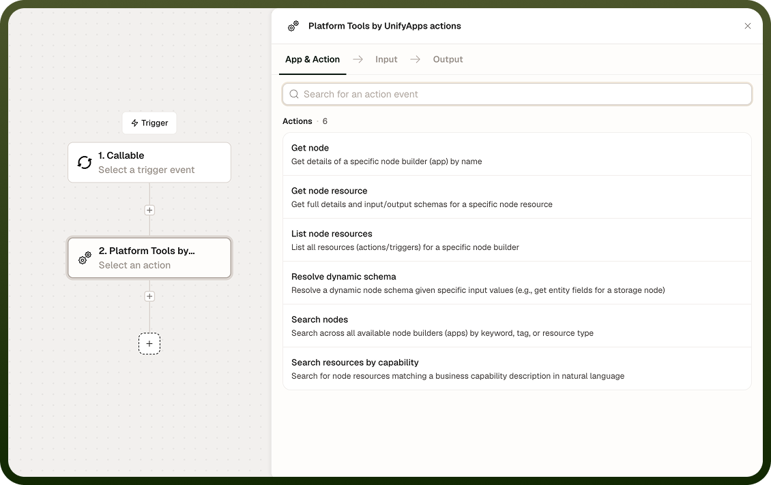Focus the Search for an action event field
This screenshot has height=485, width=771.
click(517, 94)
